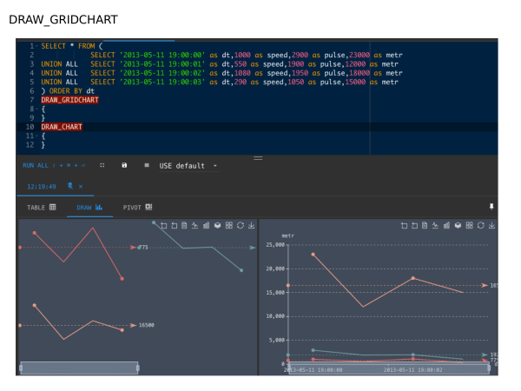521x391 pixels.
Task: Download left chart as image
Action: tap(250, 226)
